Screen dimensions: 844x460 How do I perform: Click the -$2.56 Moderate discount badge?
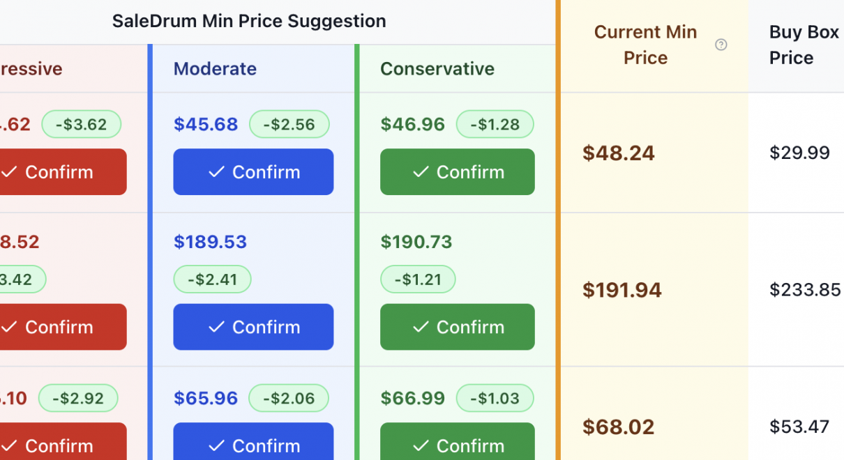coord(289,125)
